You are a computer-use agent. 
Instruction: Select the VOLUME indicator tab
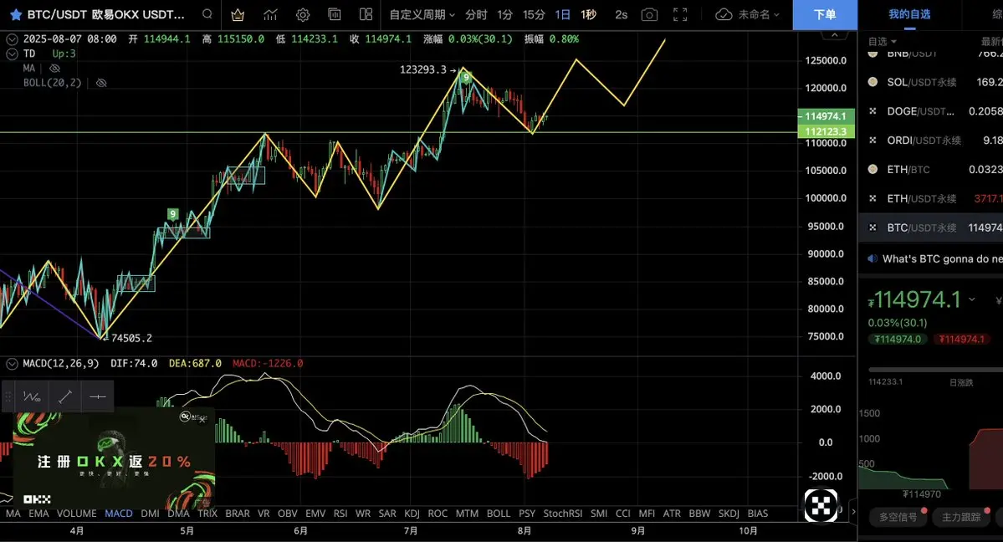click(x=76, y=514)
